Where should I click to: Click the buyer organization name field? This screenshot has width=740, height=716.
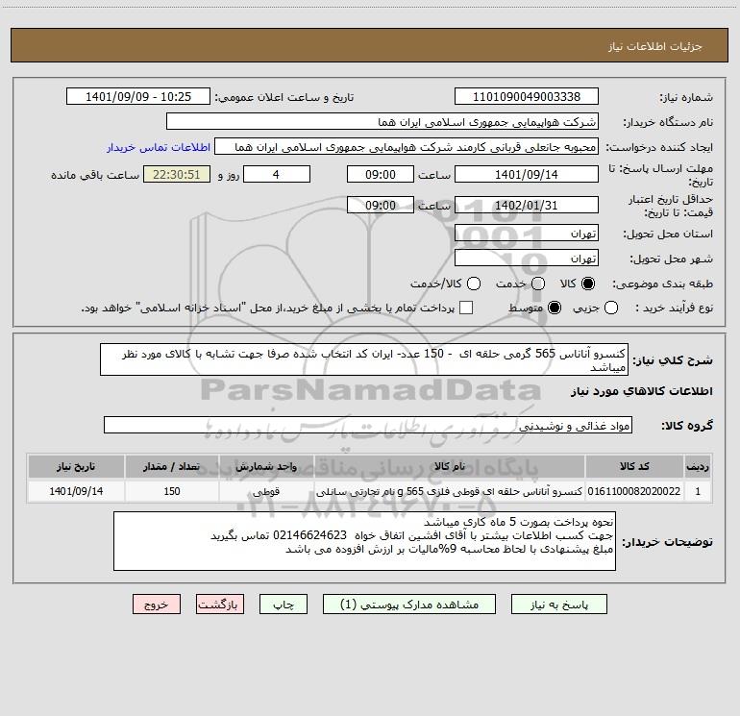tap(382, 122)
